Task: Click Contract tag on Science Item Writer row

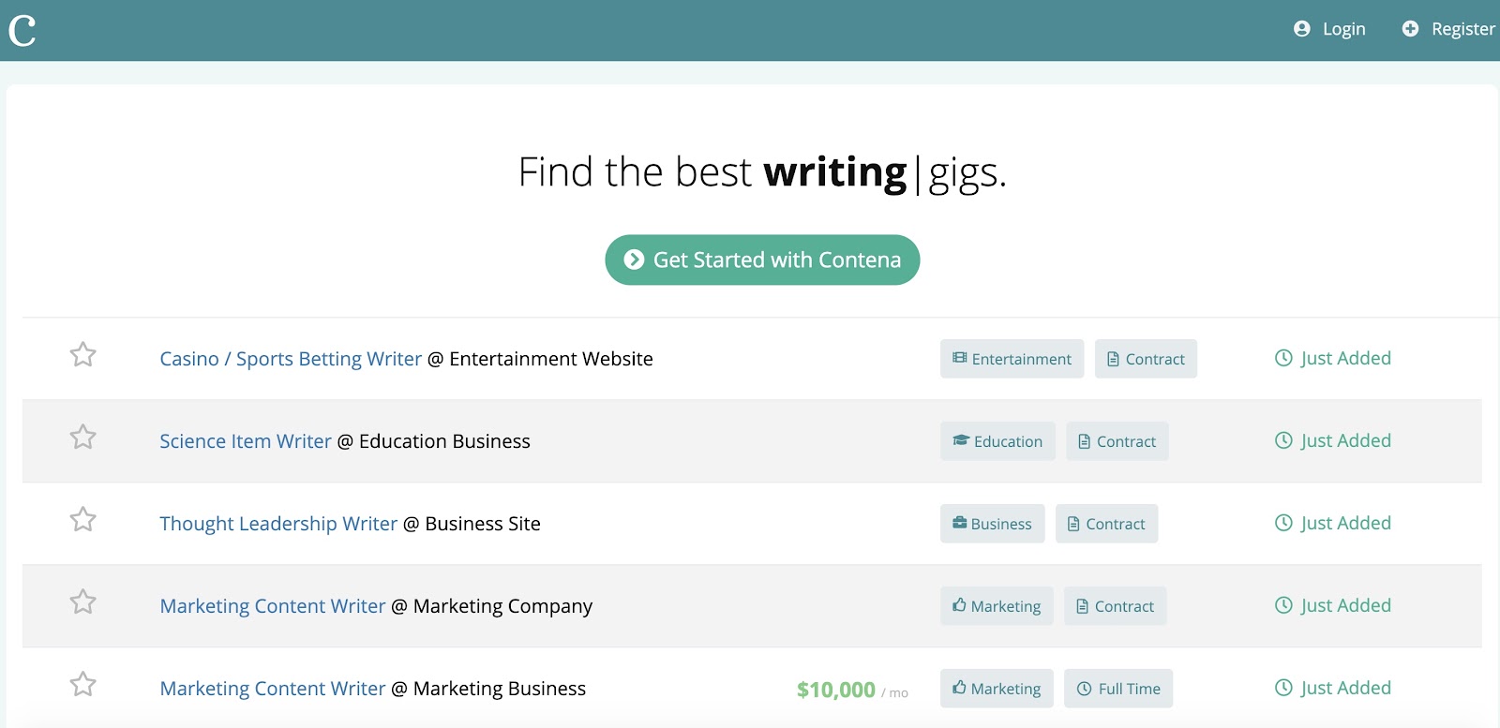Action: [x=1117, y=441]
